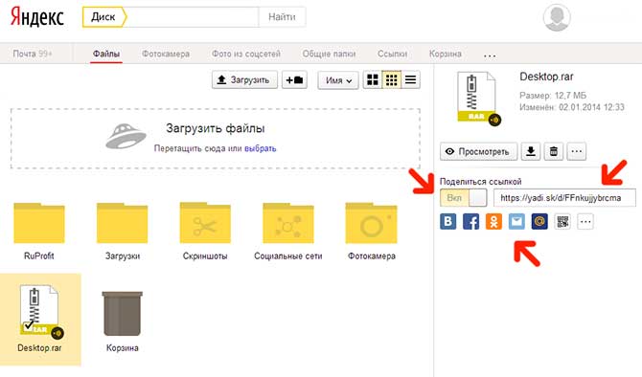Viewport: 642px width, 377px height.
Task: Open more sharing options after the QR icon
Action: click(585, 222)
